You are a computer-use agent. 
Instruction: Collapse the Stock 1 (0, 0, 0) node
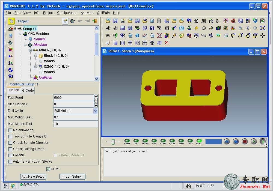(x=35, y=56)
